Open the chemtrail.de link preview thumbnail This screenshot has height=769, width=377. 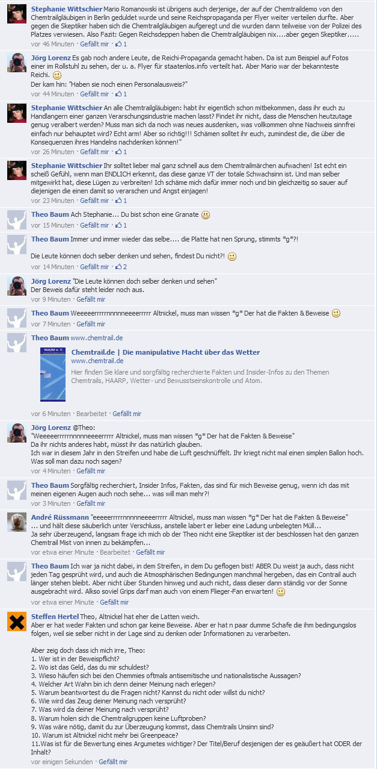[x=52, y=375]
